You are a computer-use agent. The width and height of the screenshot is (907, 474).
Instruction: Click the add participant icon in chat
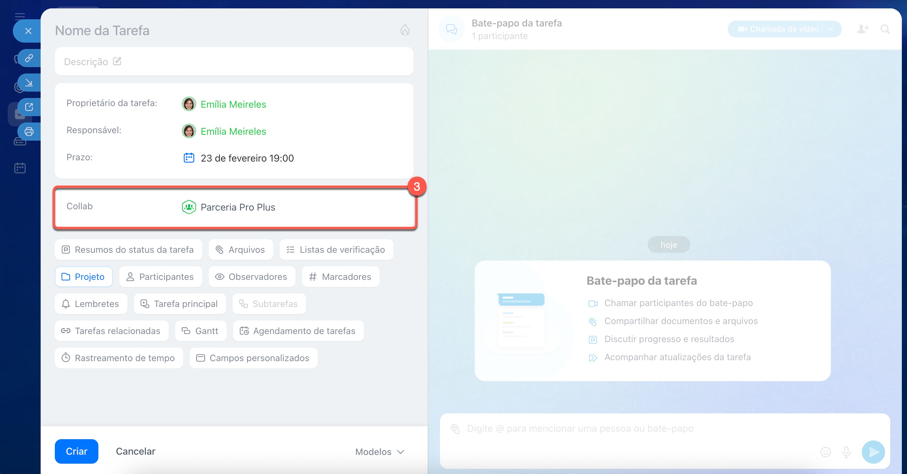tap(862, 29)
